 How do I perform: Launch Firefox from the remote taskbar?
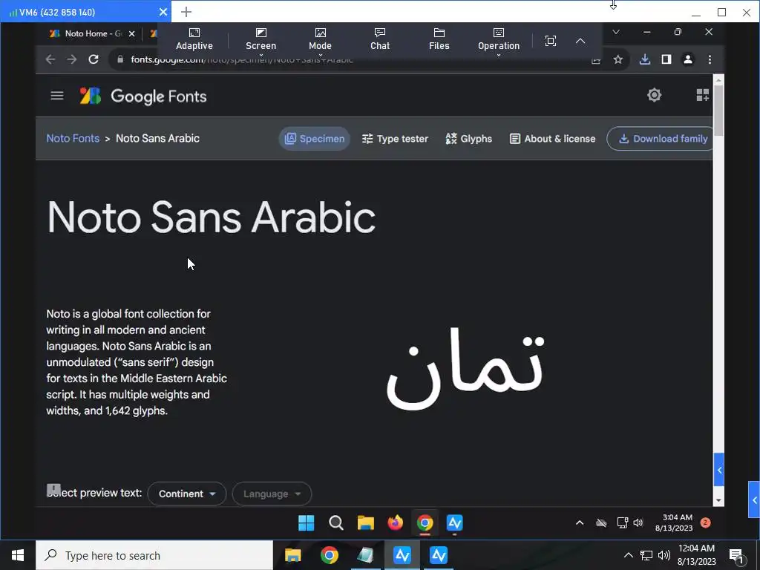(395, 523)
